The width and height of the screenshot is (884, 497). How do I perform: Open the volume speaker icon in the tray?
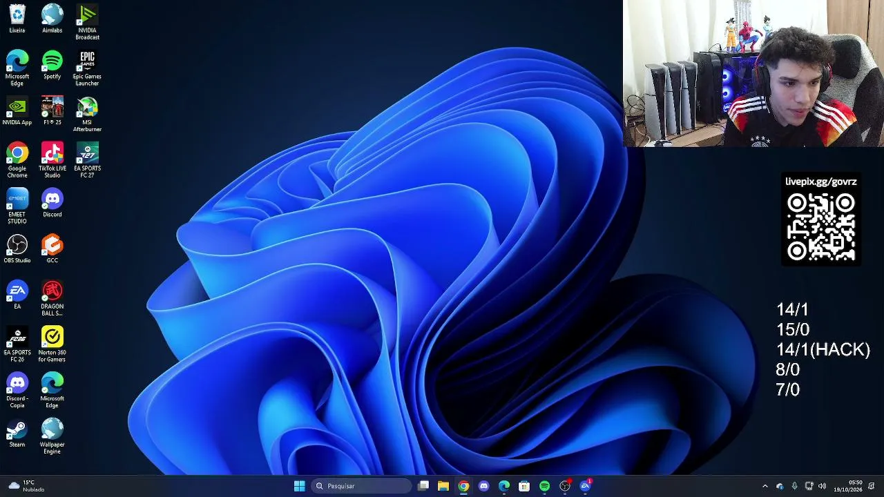point(822,486)
